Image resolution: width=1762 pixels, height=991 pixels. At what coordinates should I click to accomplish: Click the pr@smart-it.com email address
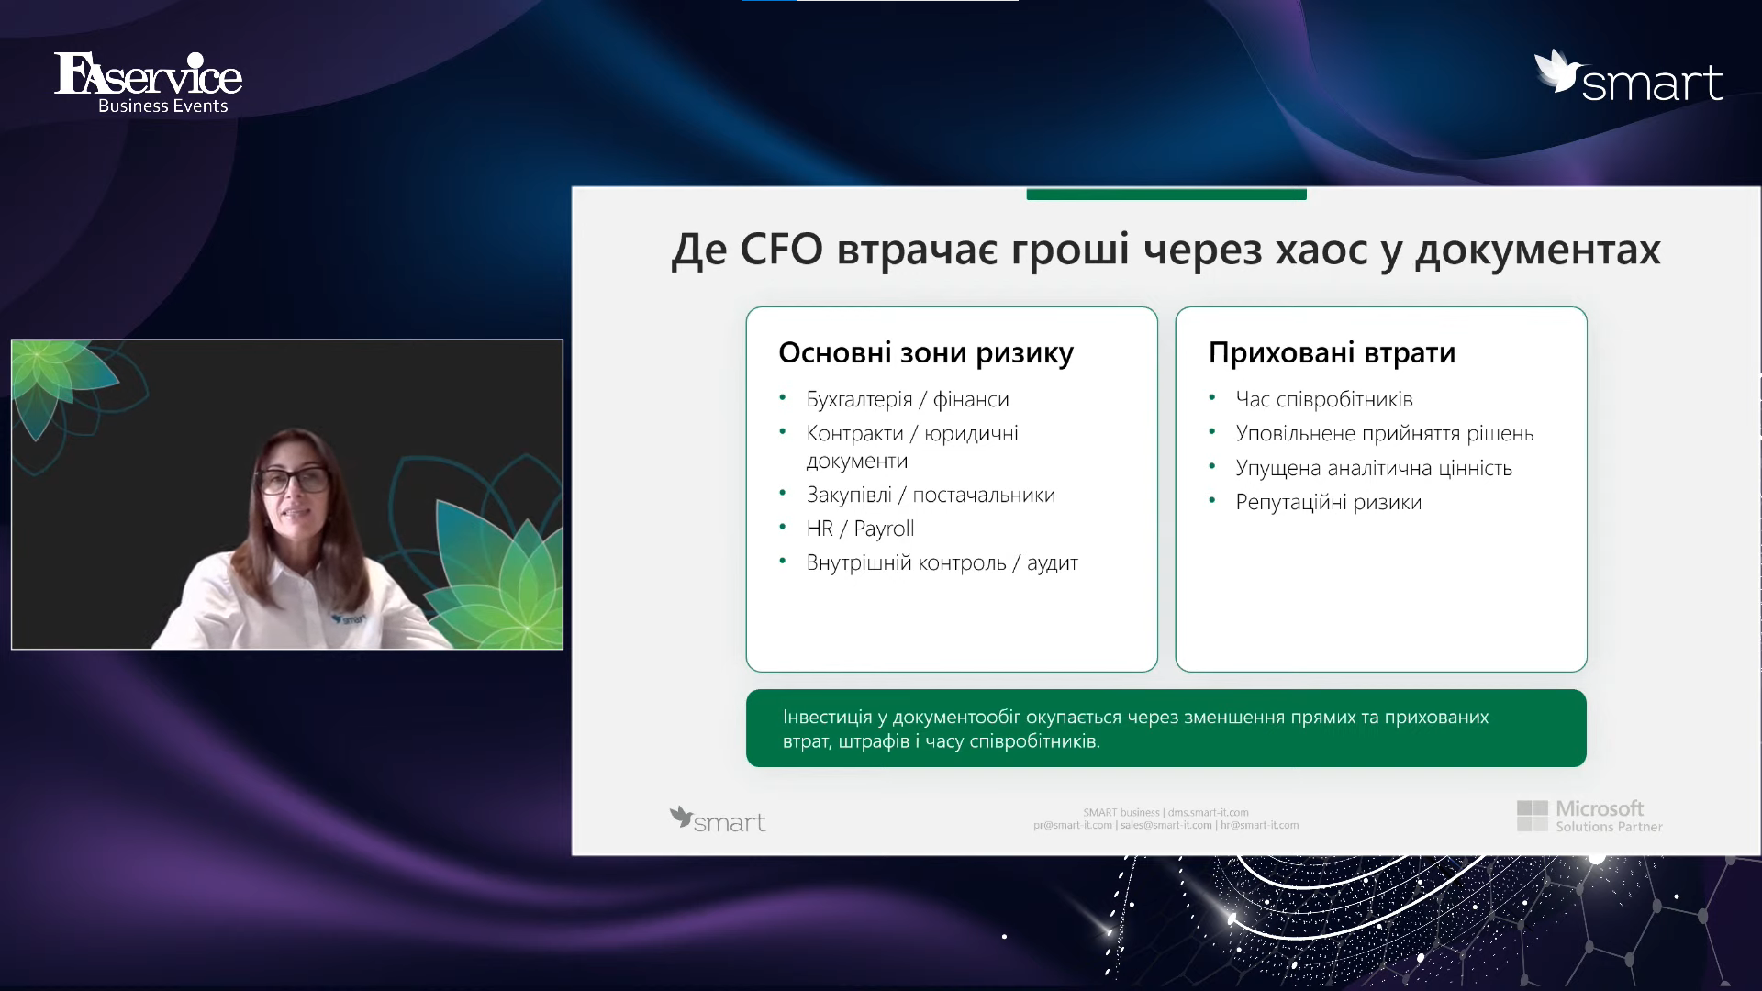(x=1072, y=825)
